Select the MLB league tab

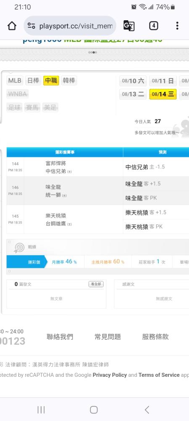coord(15,80)
